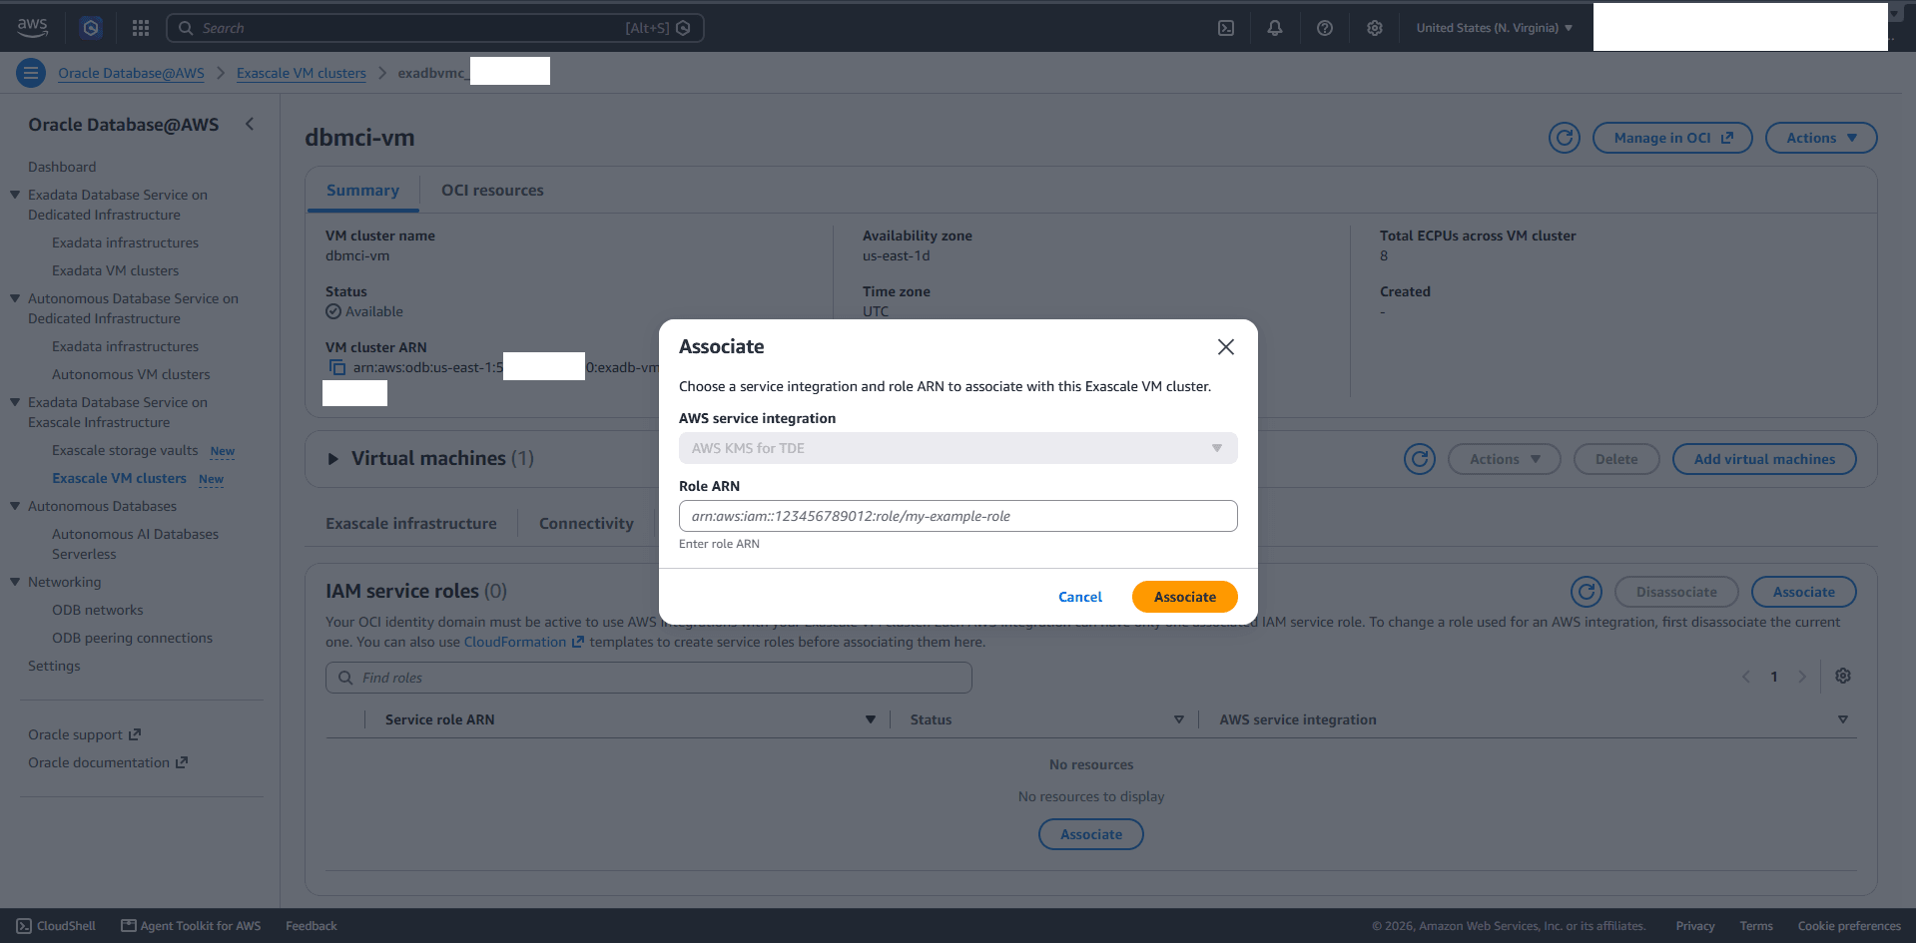
Task: Collapse Exadata Database Service on Exascale Infrastructure
Action: coord(15,402)
